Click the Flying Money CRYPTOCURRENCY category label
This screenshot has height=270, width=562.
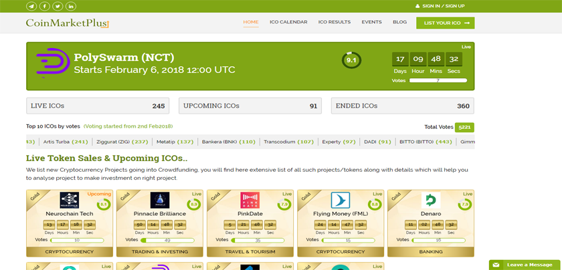[x=341, y=252]
